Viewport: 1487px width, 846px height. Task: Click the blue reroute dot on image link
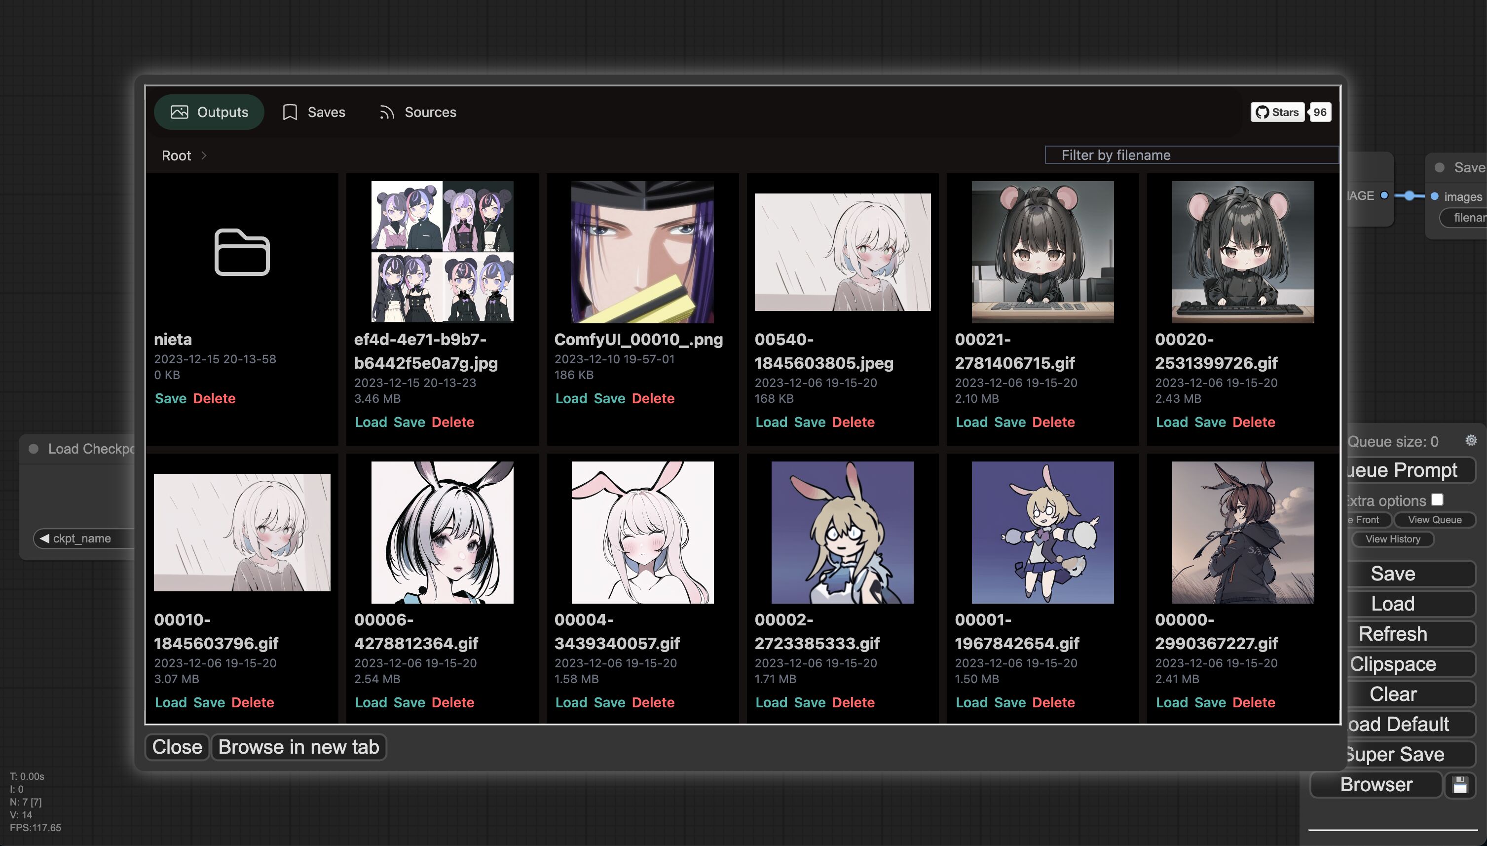pyautogui.click(x=1409, y=196)
